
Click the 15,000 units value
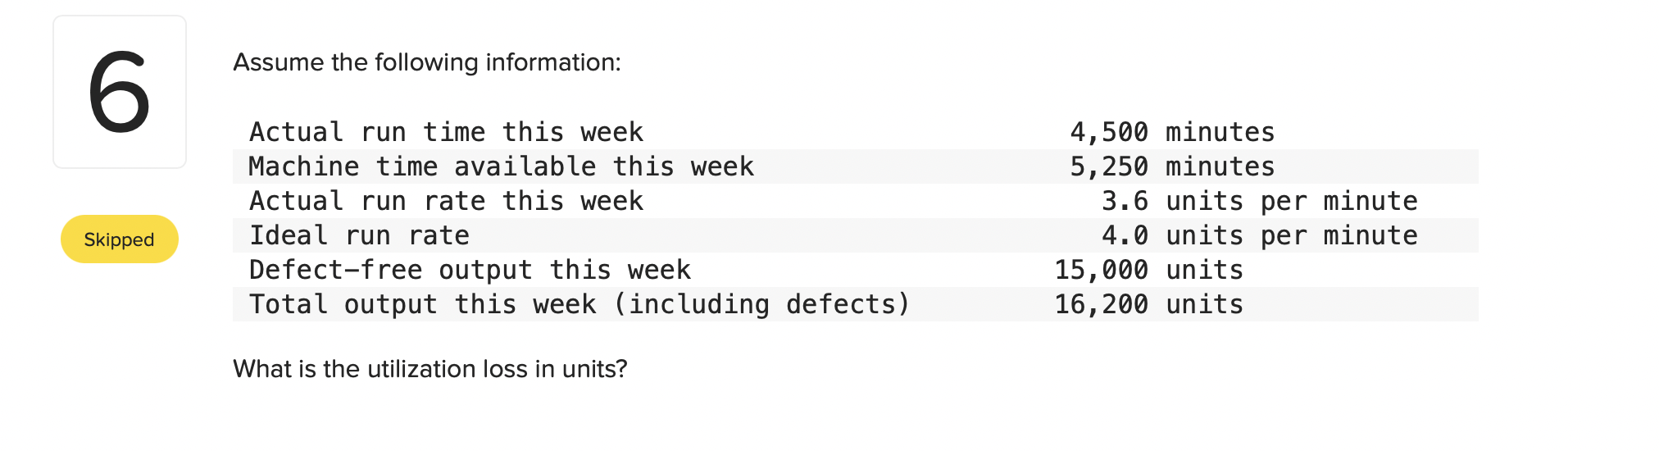[1148, 270]
